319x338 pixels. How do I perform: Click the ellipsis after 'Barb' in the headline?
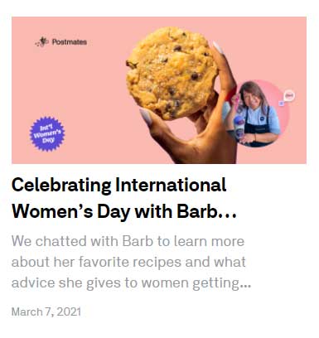click(x=228, y=216)
